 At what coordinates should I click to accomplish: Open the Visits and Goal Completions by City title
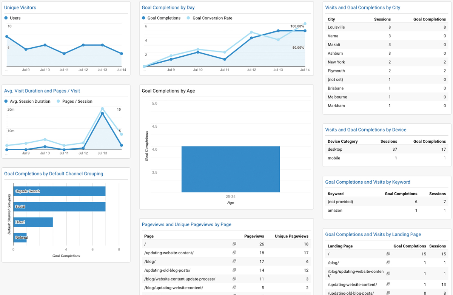(x=362, y=8)
